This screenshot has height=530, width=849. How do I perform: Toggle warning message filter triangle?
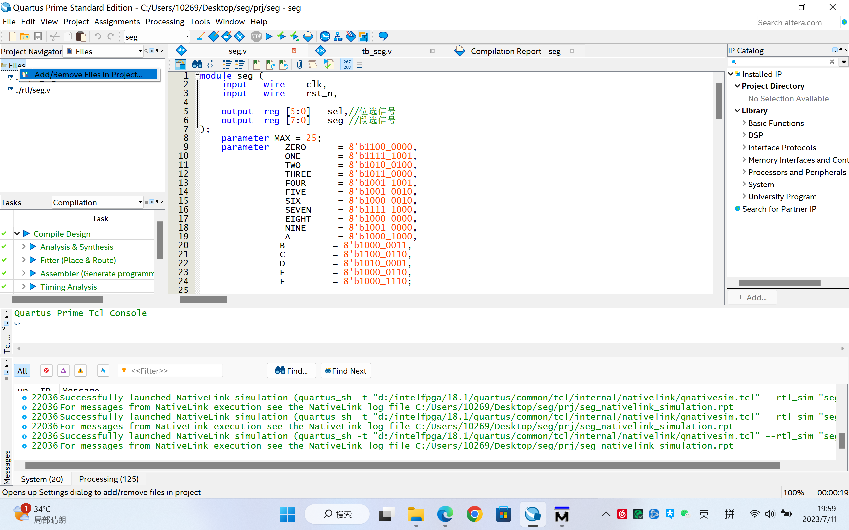[80, 371]
